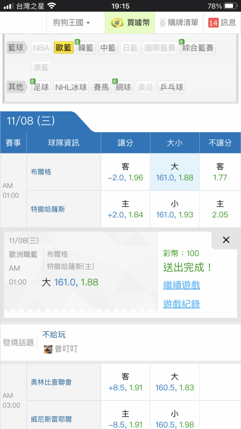Screen dimensions: 241x429
Task: Open 購牌清單 cart list
Action: pos(179,23)
